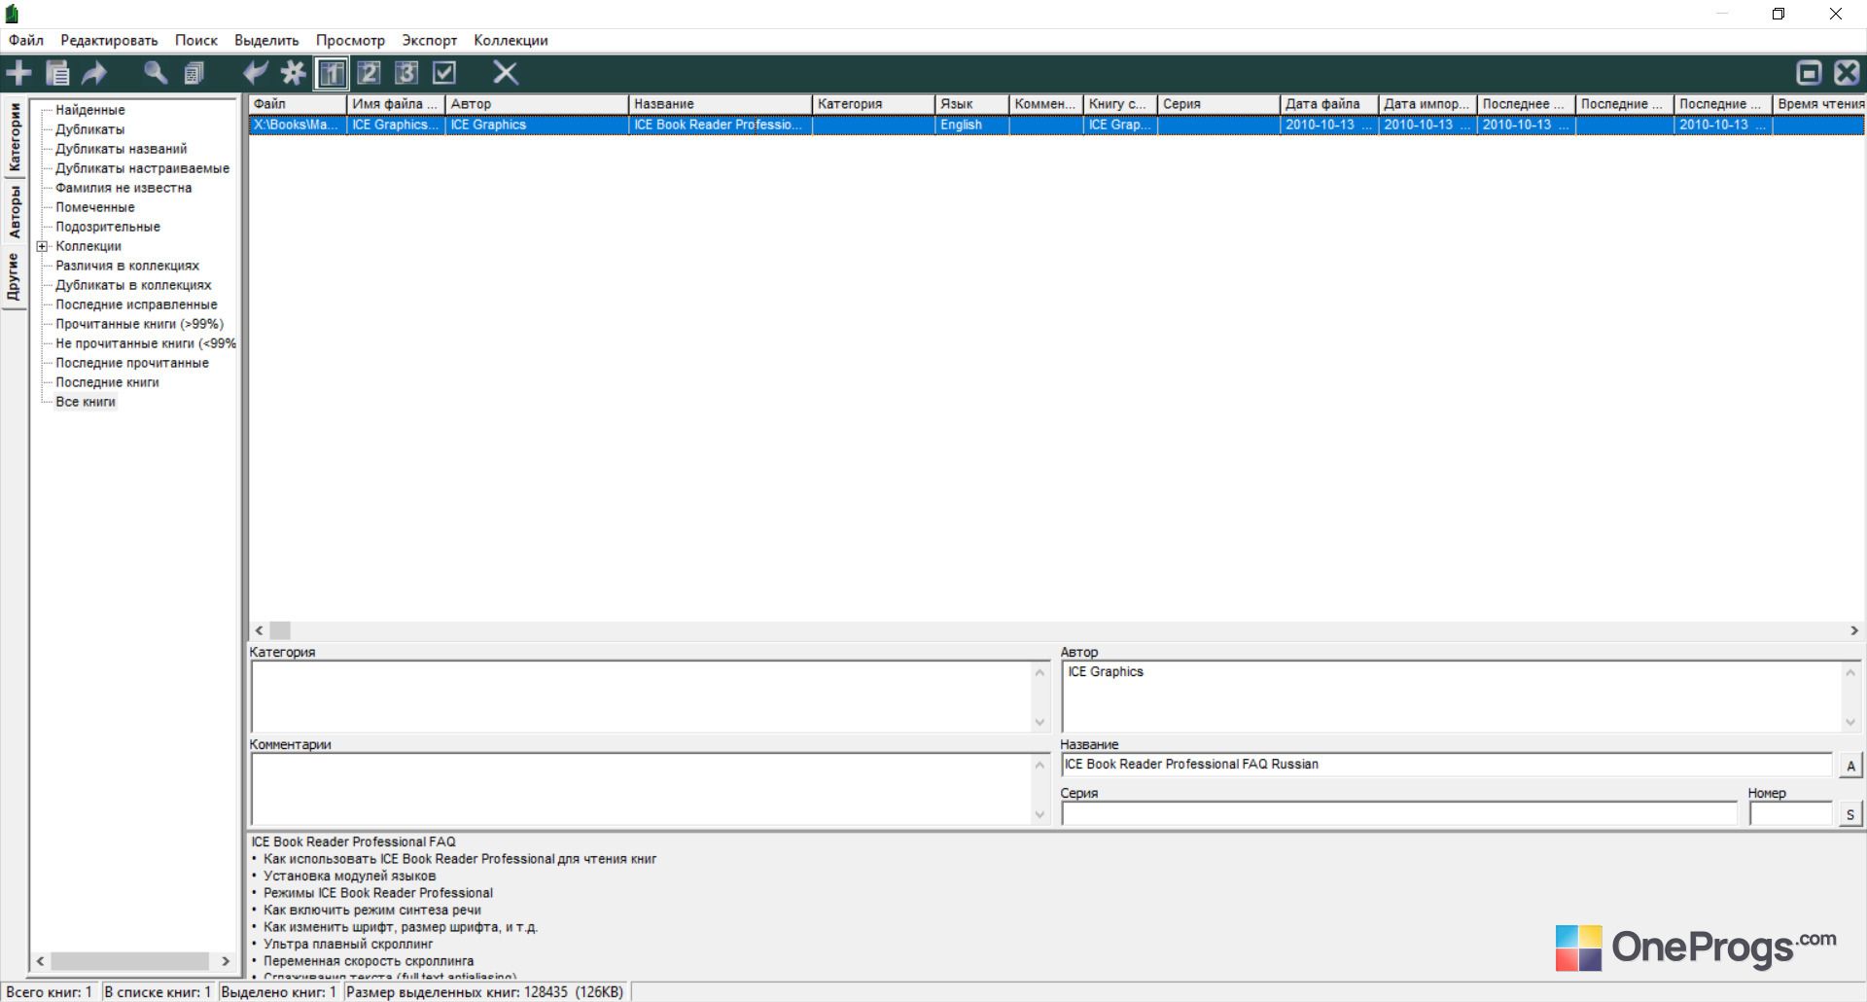
Task: Open the Выделить menu
Action: tap(266, 40)
